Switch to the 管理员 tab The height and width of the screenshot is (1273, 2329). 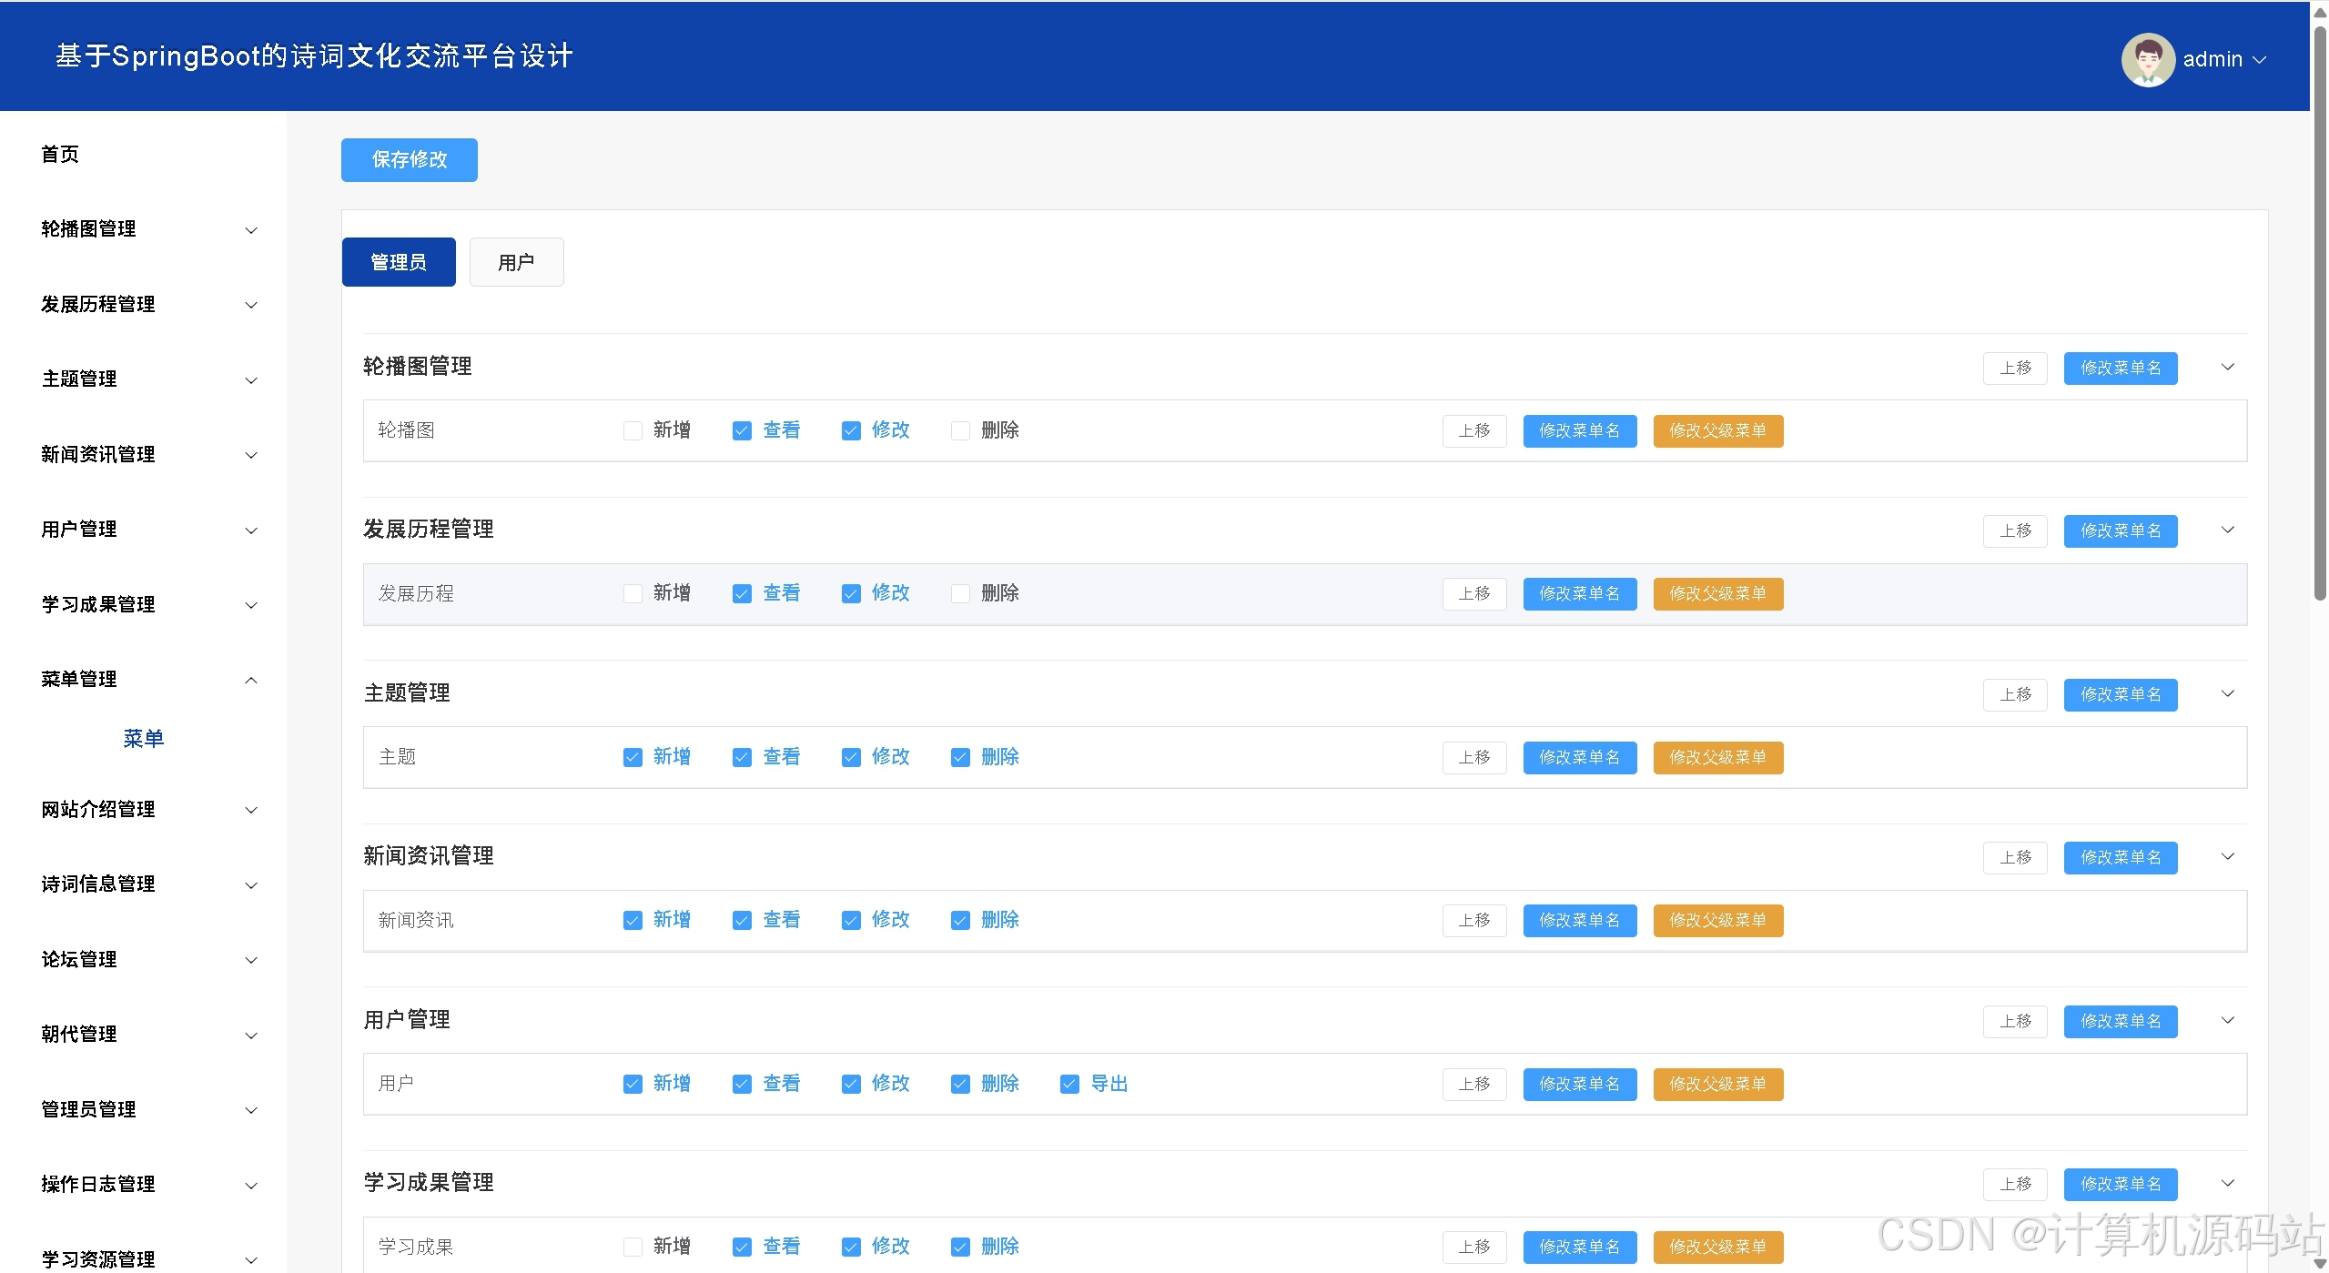399,262
